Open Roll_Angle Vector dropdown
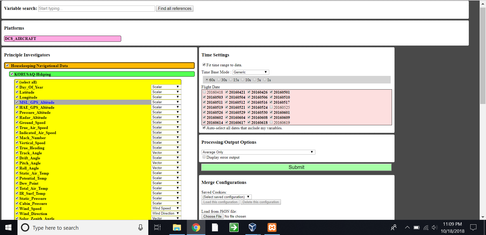Image resolution: width=486 pixels, height=235 pixels. [x=166, y=168]
